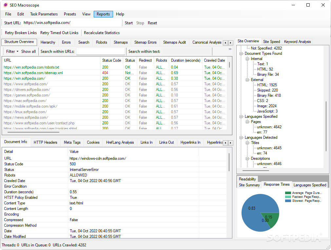This screenshot has height=250, width=331.
Task: Switch to the Sitemaps tab
Action: coord(121,42)
